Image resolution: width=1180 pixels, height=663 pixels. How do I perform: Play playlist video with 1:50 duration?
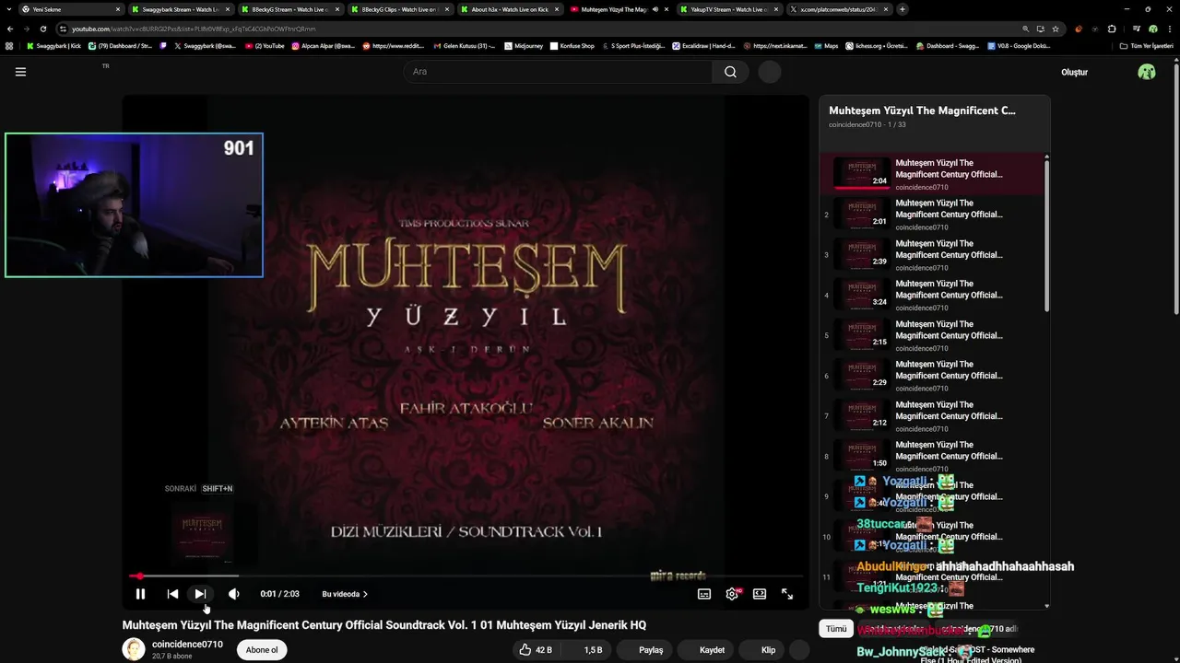point(933,456)
